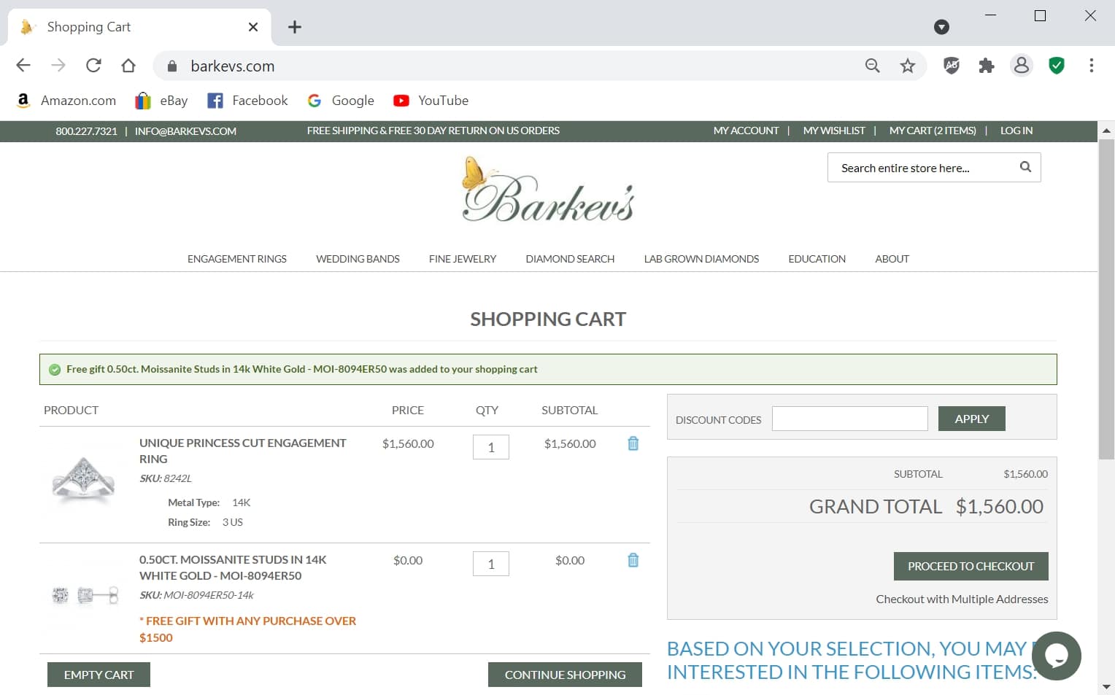This screenshot has width=1115, height=695.
Task: Click Checkout with Multiple Addresses
Action: pyautogui.click(x=962, y=599)
